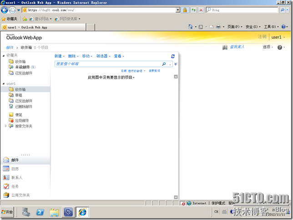The image size is (293, 220).
Task: Click the Windows Start button
Action: 7,212
